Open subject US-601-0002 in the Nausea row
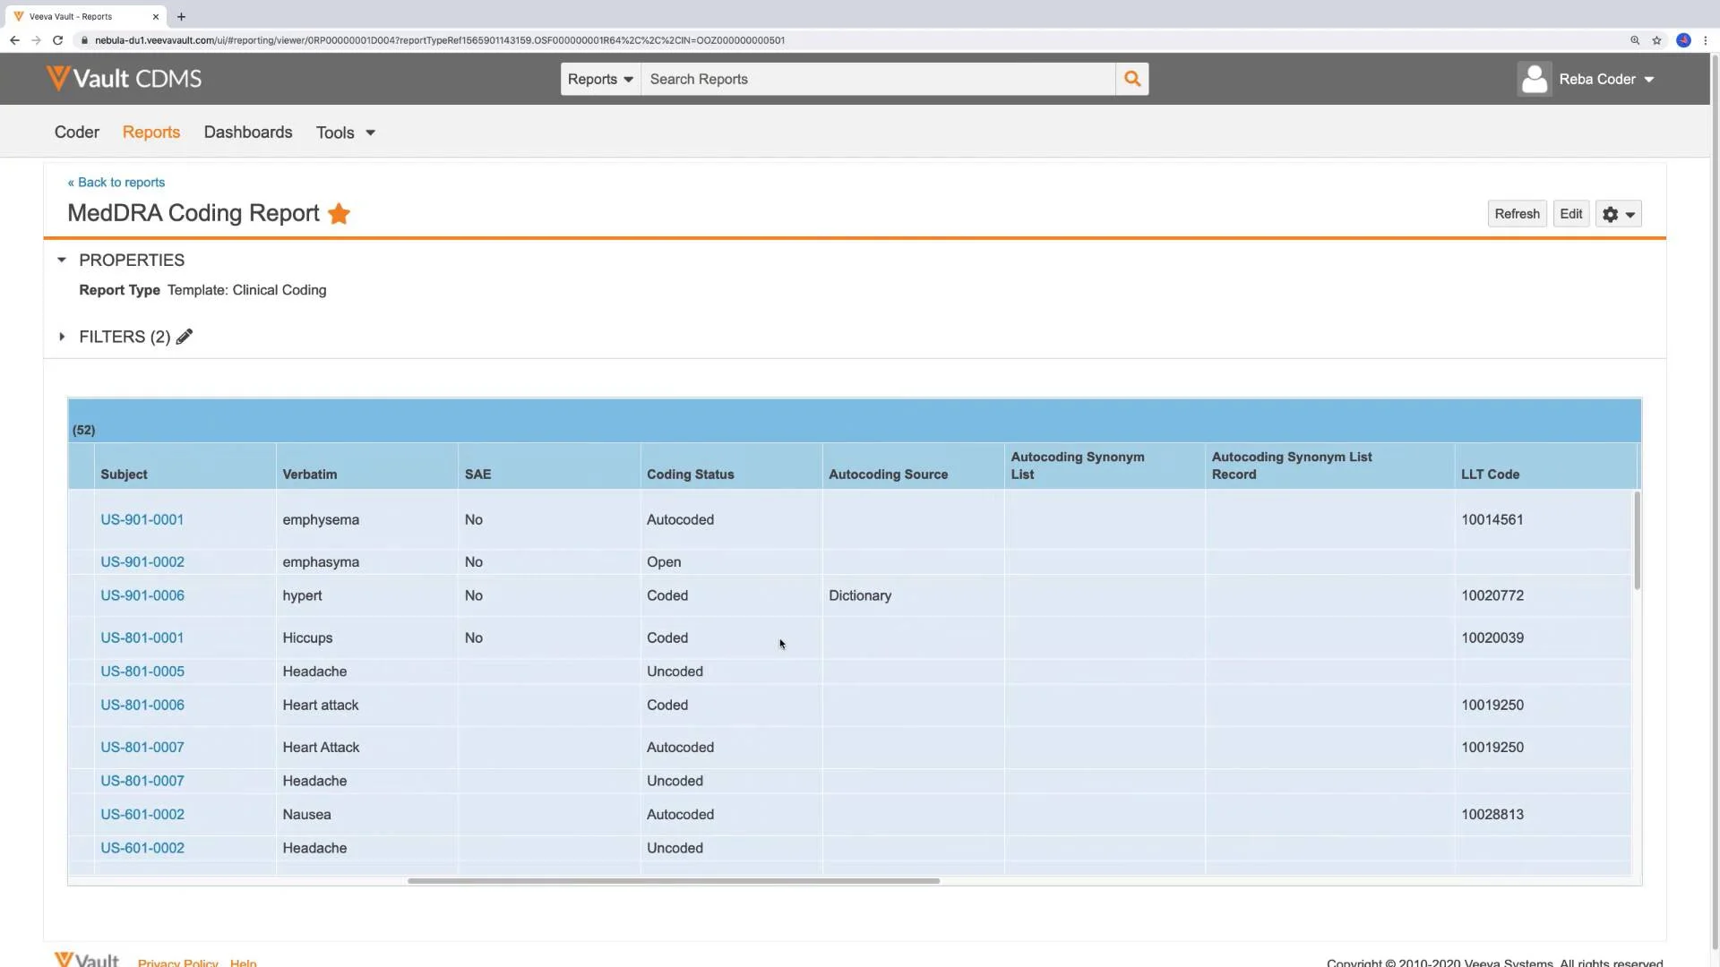This screenshot has width=1720, height=967. pos(142,815)
